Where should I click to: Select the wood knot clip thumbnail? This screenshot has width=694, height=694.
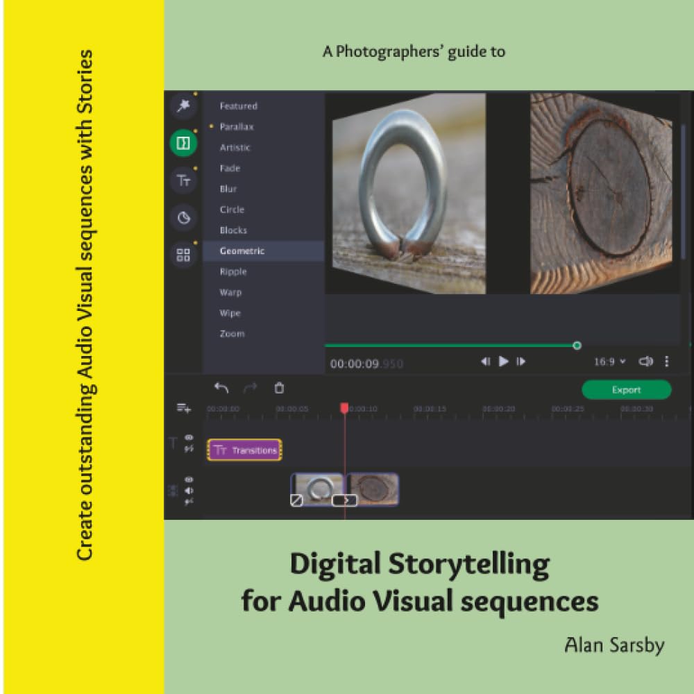point(372,488)
